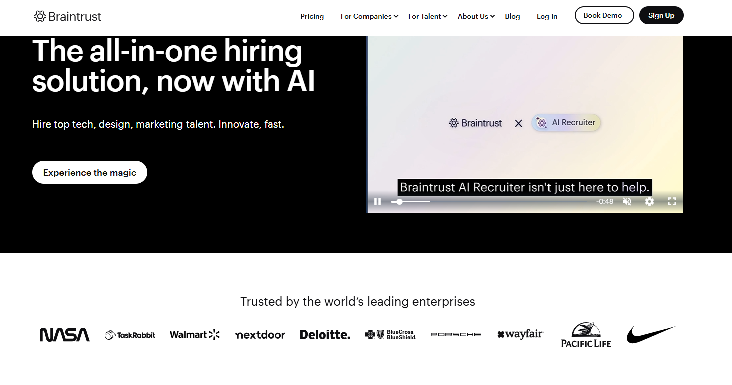The width and height of the screenshot is (732, 385).
Task: Click the all-in-one hiring headline
Action: coord(173,66)
